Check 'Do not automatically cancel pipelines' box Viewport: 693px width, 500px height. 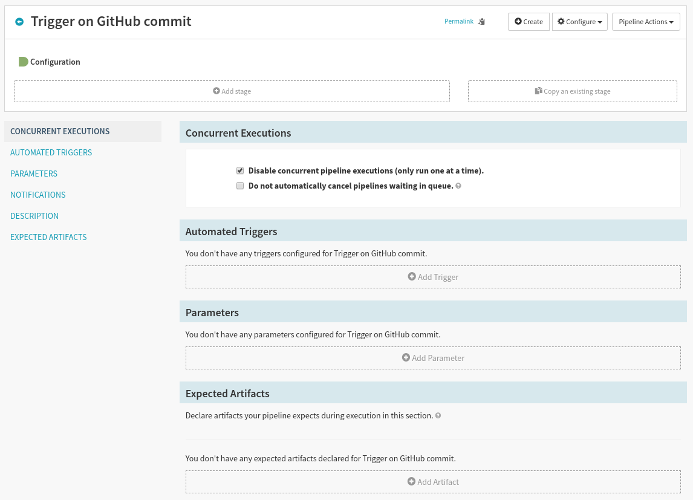coord(240,186)
